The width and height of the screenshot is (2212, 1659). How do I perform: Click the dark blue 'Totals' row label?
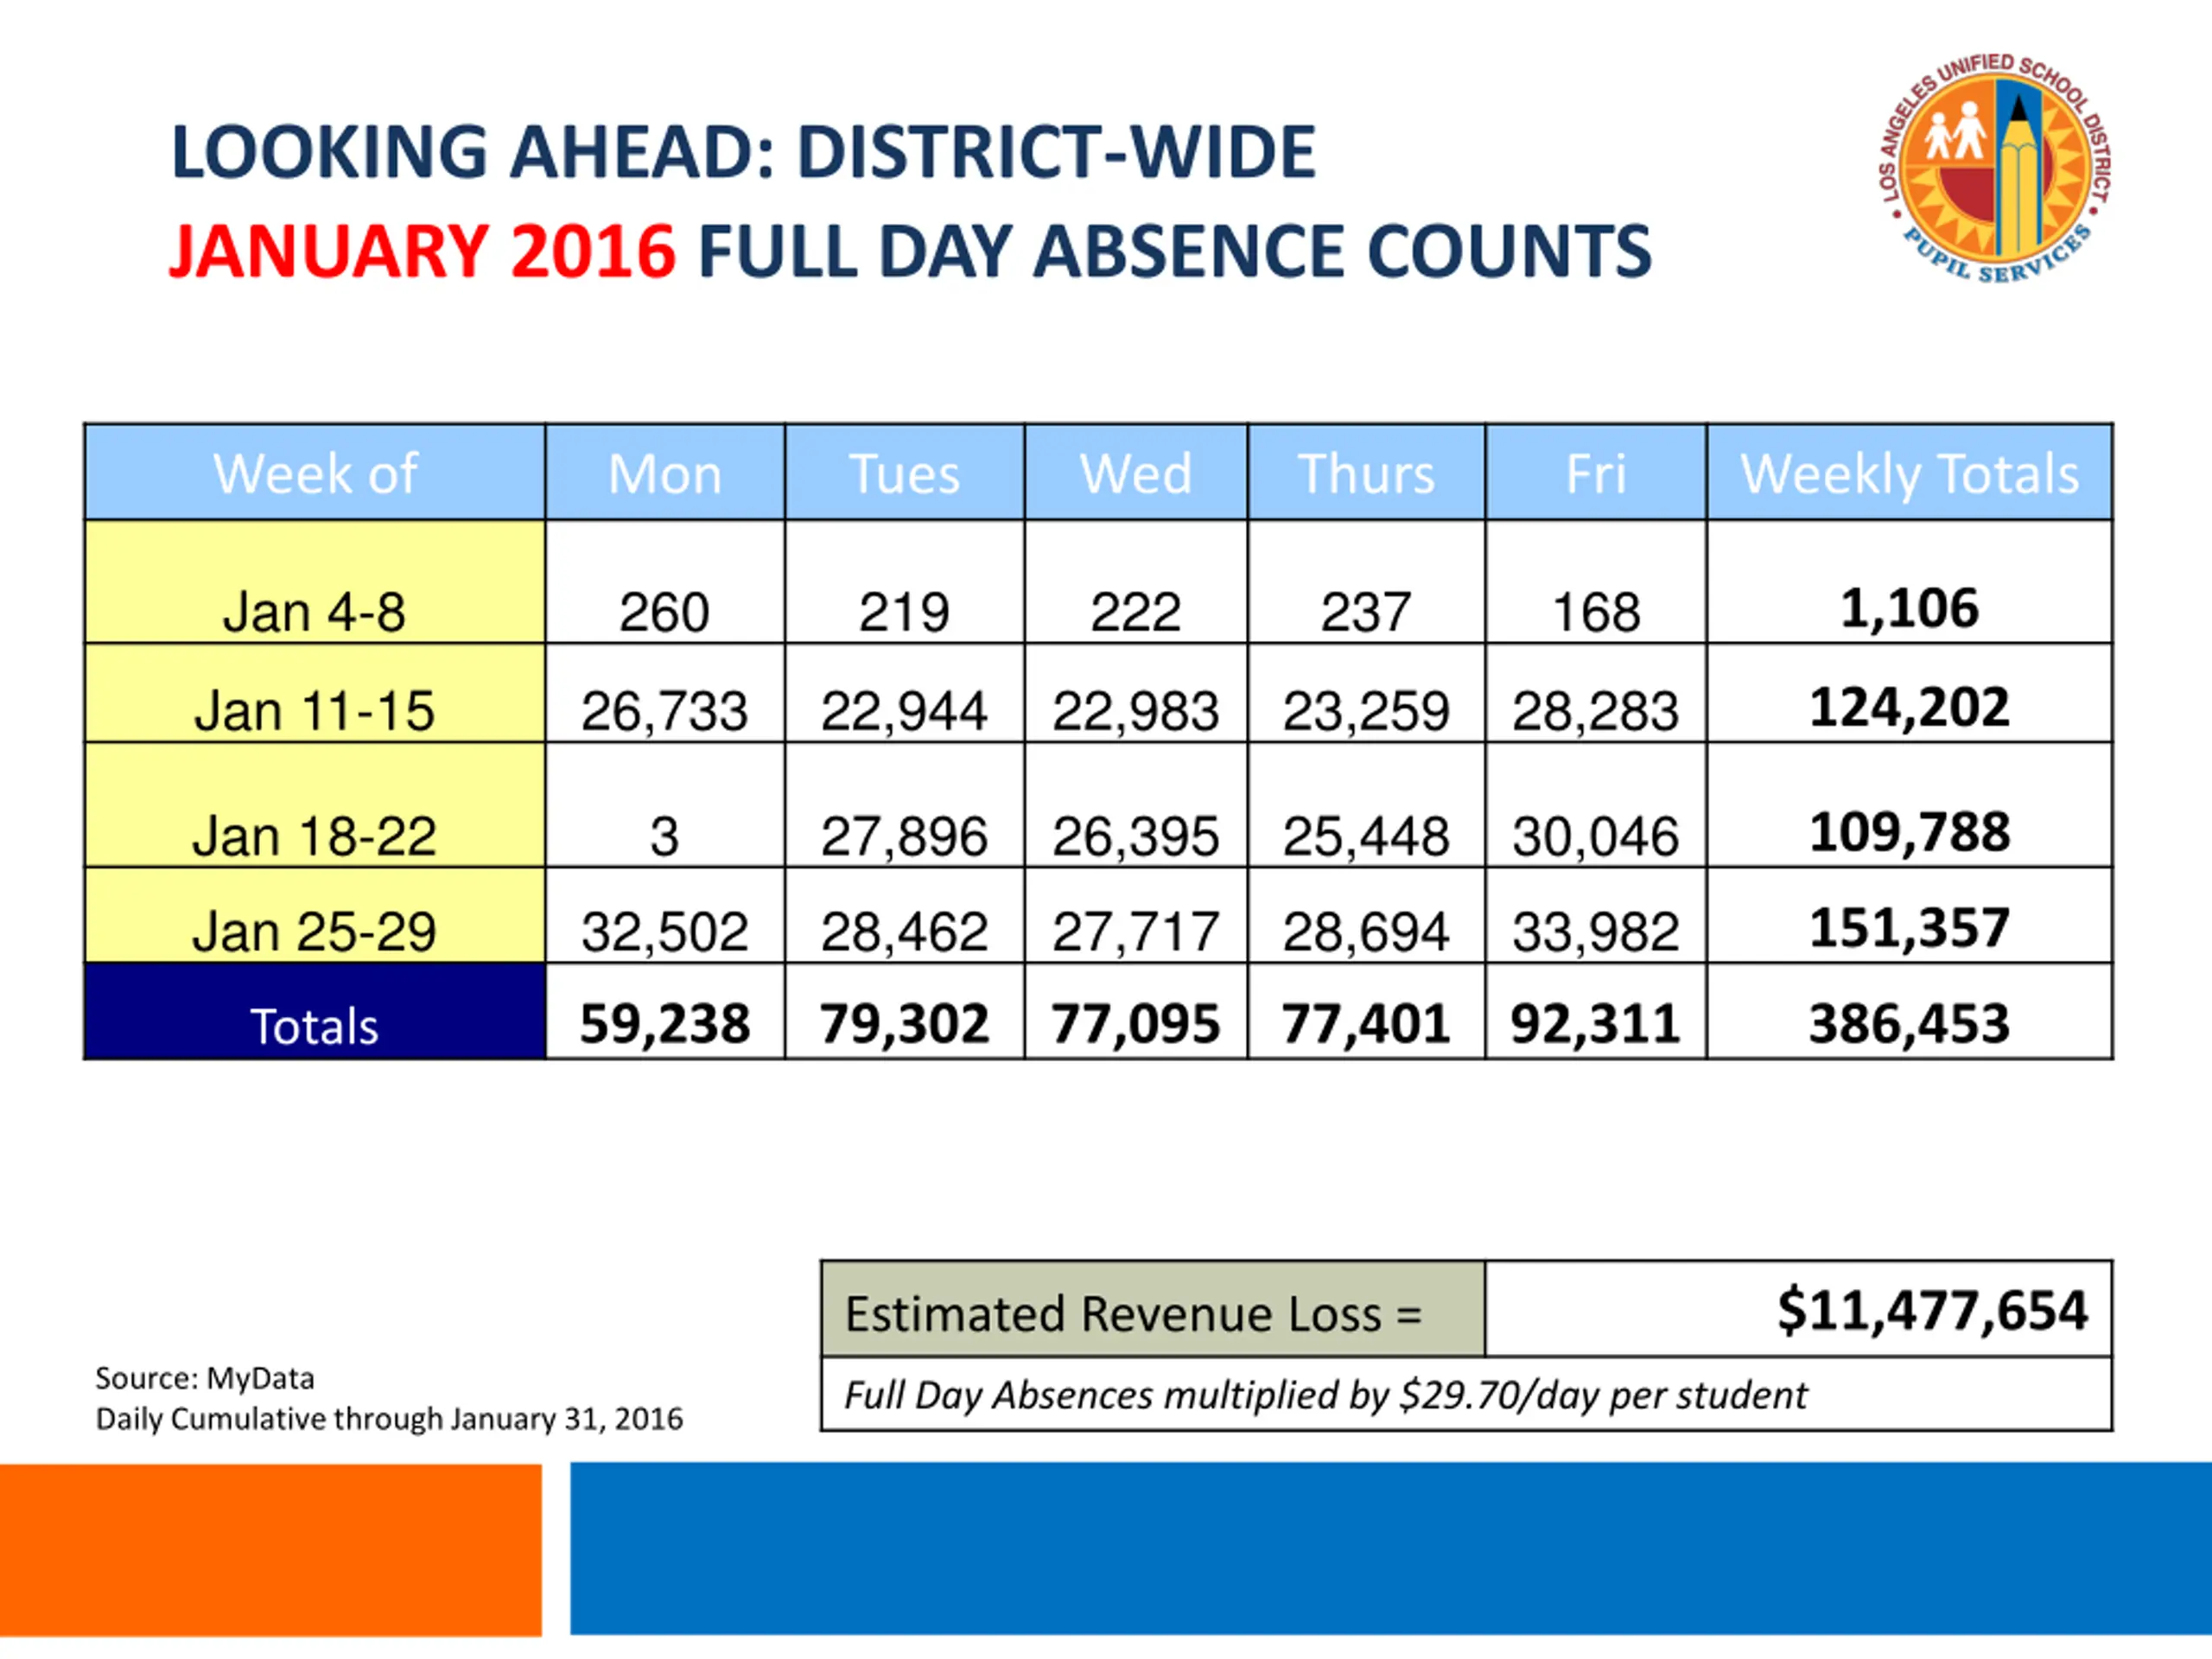click(x=315, y=1012)
